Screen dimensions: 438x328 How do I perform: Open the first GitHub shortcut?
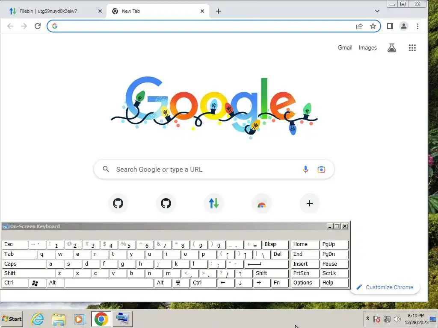point(118,203)
